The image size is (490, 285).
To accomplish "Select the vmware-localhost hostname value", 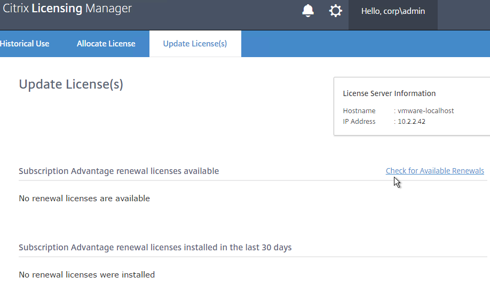I will click(x=425, y=110).
